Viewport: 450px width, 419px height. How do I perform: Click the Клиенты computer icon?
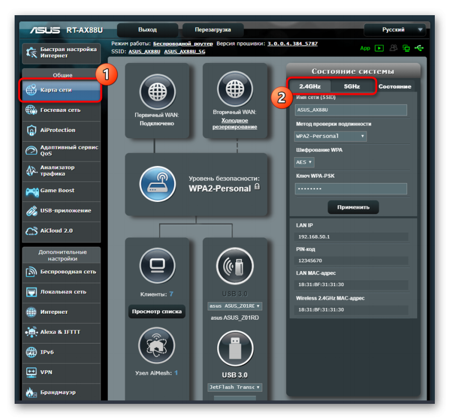point(157,266)
